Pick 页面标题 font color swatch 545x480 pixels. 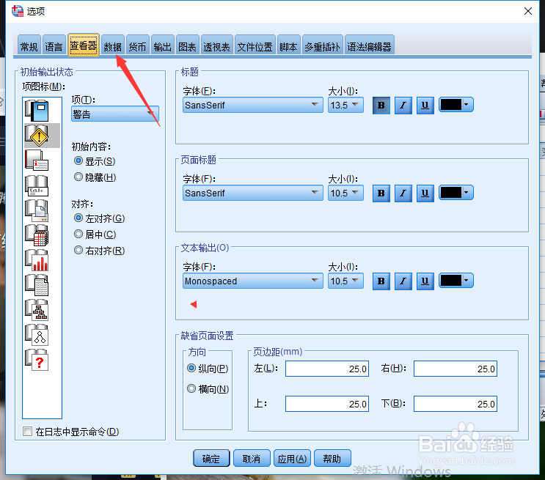456,193
